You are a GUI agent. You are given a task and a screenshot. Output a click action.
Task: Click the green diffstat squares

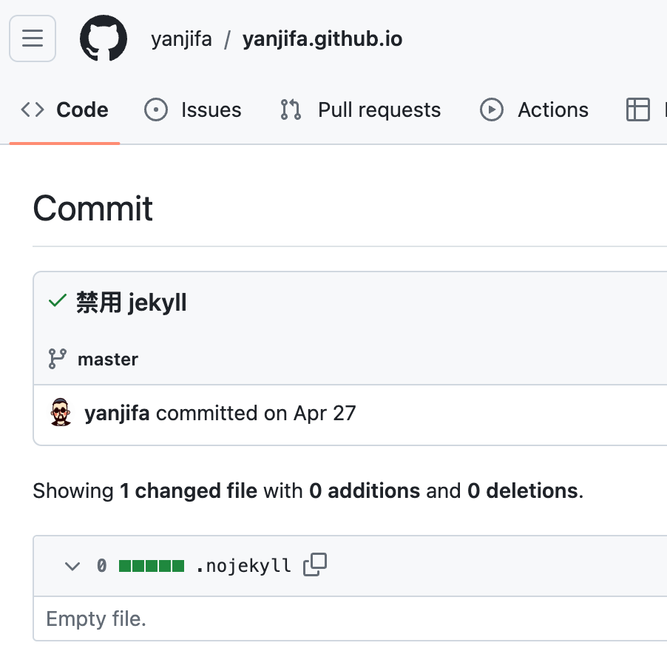152,567
